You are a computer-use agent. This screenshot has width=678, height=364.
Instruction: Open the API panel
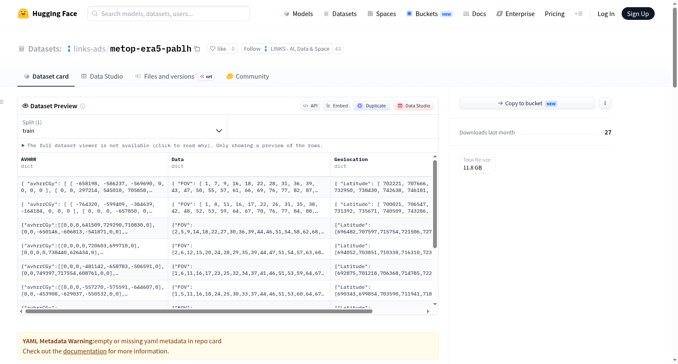(x=310, y=106)
